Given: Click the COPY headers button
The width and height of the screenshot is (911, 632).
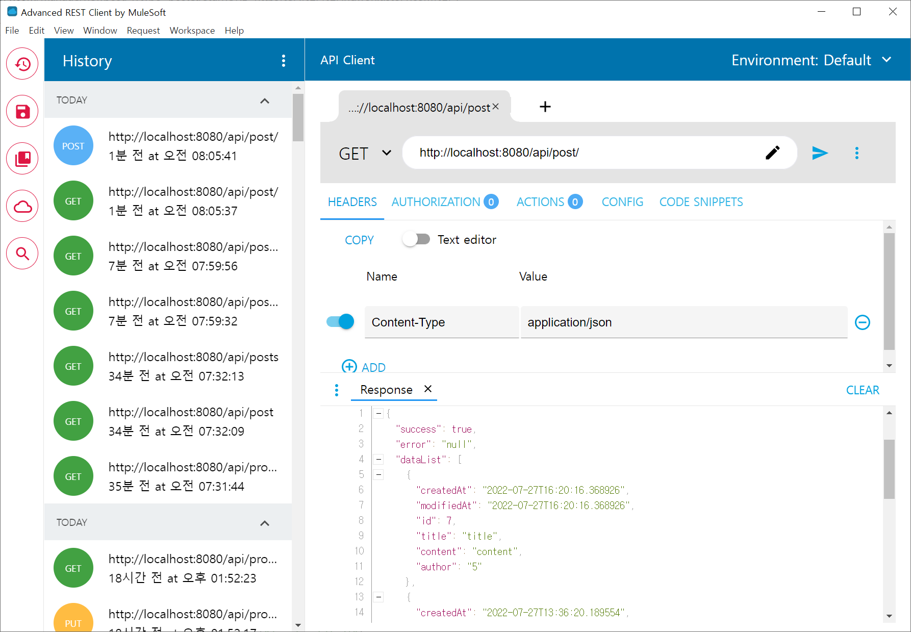Looking at the screenshot, I should 359,240.
